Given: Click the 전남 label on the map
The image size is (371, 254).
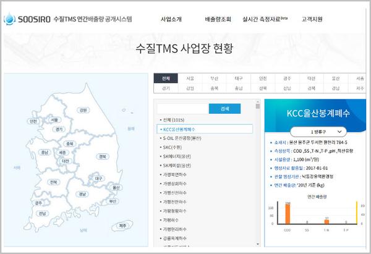Looking at the screenshot, I should coord(42,214).
